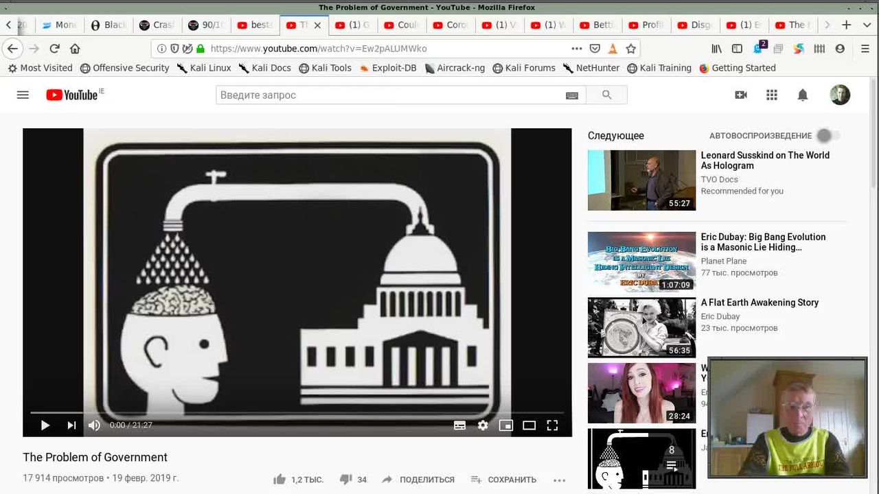Skip to next video with the next button
879x494 pixels.
[71, 425]
